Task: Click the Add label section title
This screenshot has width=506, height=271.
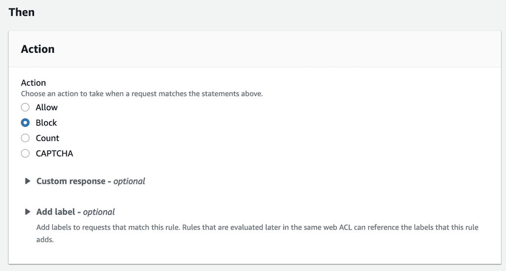Action: tap(55, 212)
